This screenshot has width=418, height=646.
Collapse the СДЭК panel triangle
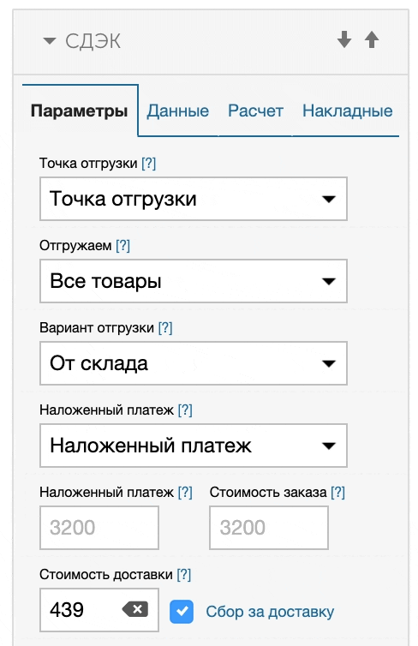point(50,41)
